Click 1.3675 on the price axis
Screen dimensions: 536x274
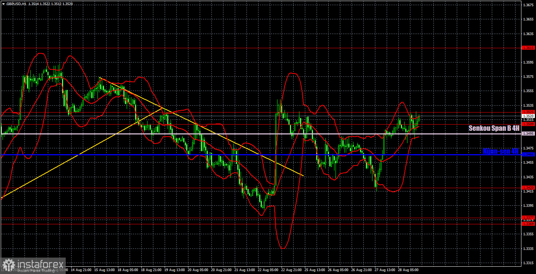click(528, 5)
